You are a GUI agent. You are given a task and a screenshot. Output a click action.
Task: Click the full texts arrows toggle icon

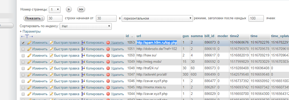27,36
